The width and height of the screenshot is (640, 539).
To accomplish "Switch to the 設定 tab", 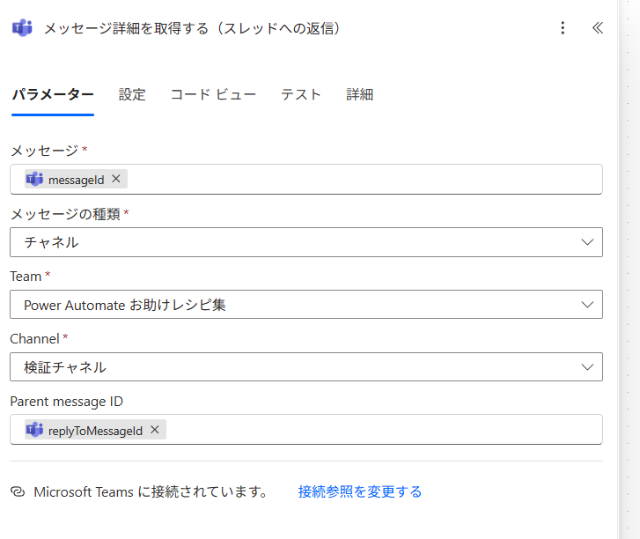I will click(132, 95).
